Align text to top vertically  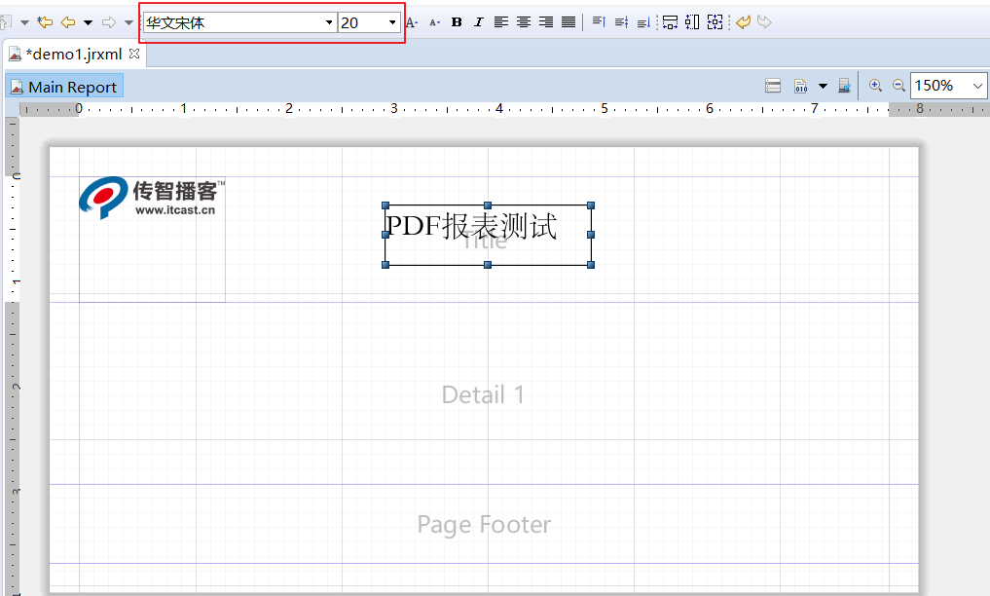point(600,22)
